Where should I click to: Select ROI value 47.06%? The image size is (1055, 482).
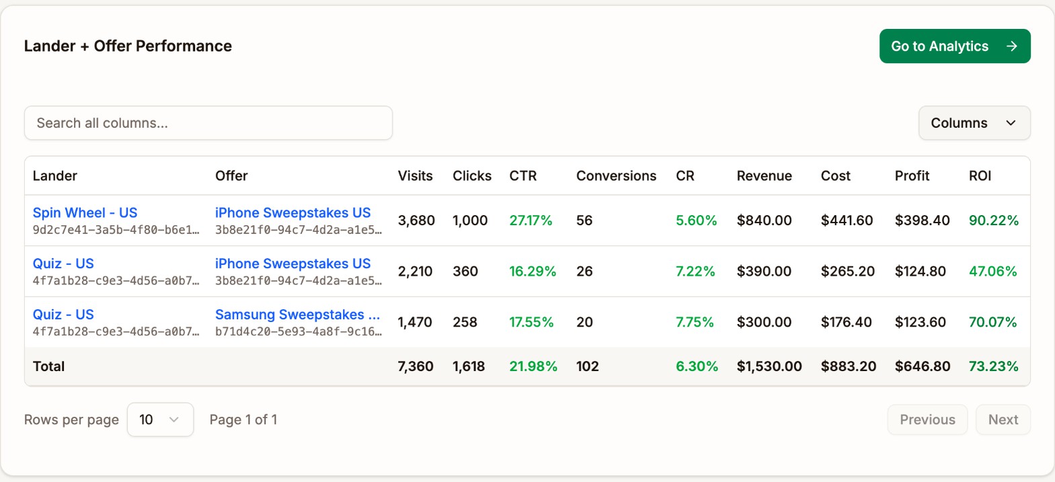coord(993,272)
